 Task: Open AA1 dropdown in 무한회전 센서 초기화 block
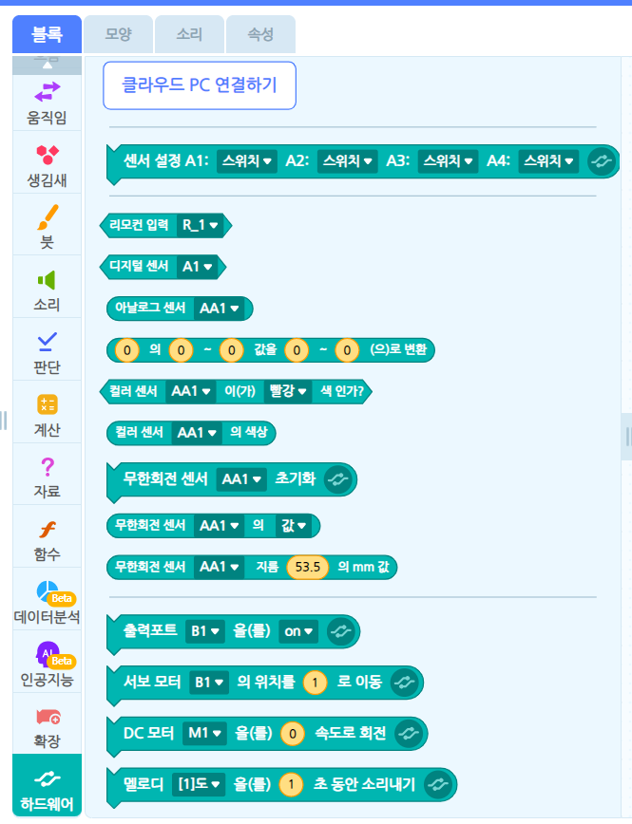tap(241, 479)
